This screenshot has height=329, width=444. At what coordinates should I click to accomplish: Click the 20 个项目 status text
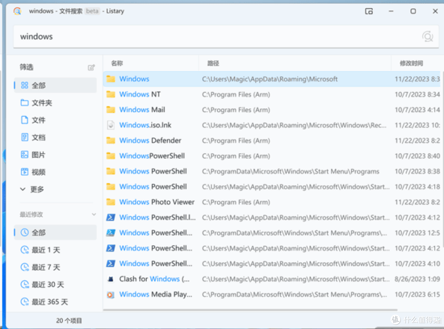69,320
